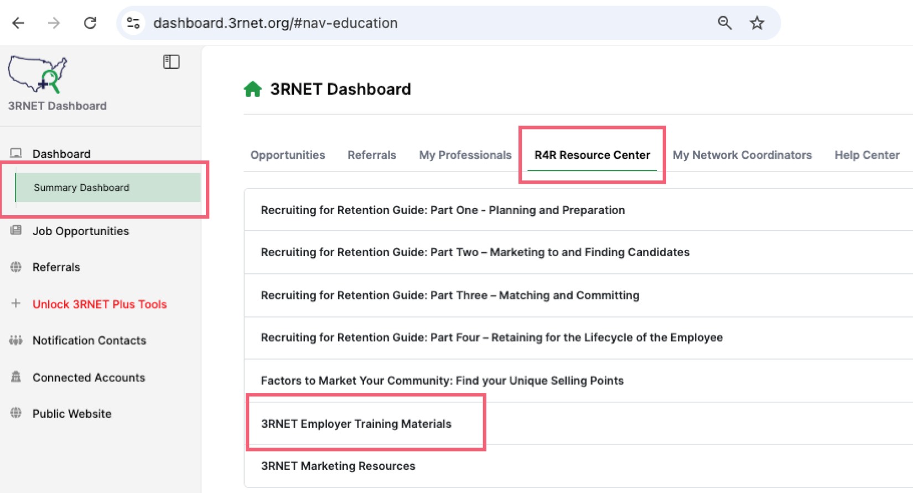The image size is (913, 493).
Task: Click the Dashboard monitor icon in sidebar
Action: (x=16, y=153)
